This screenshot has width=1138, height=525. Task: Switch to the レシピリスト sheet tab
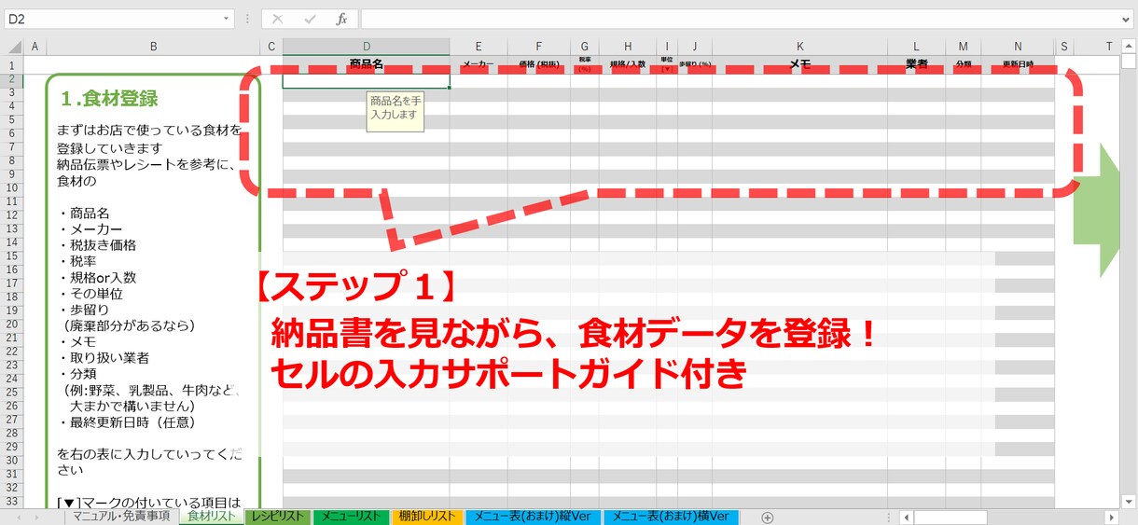276,517
